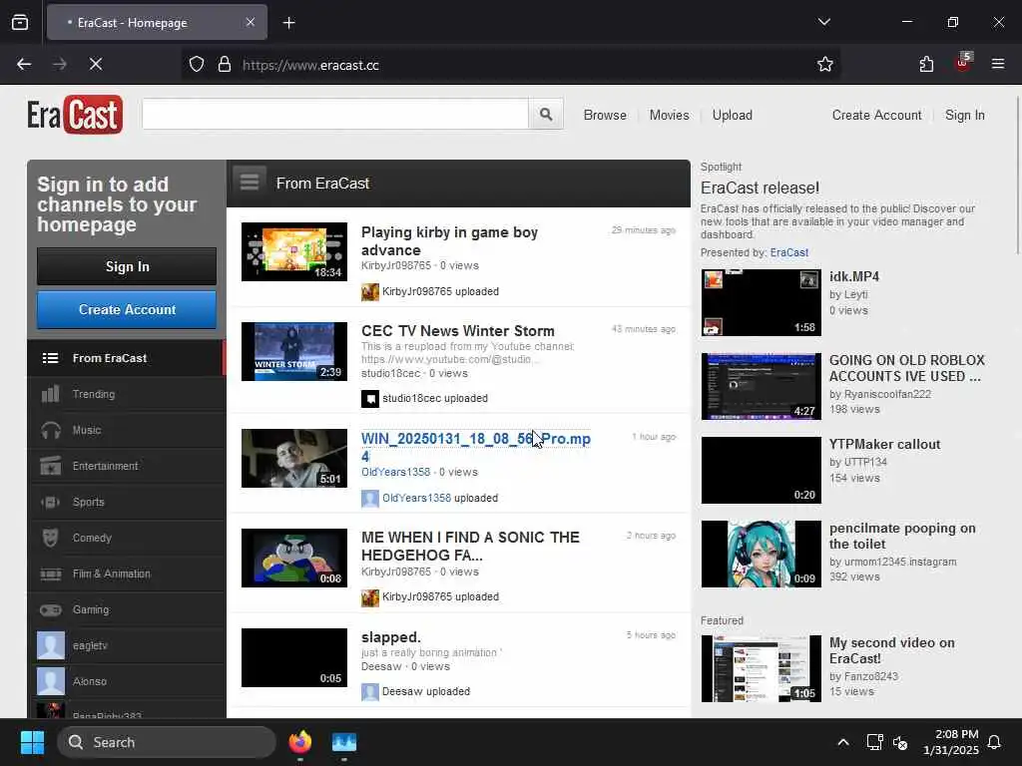Open the list all tabs dropdown
The width and height of the screenshot is (1022, 766).
click(823, 22)
